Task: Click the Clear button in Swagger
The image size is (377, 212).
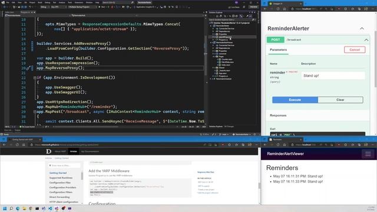Action: (x=340, y=100)
